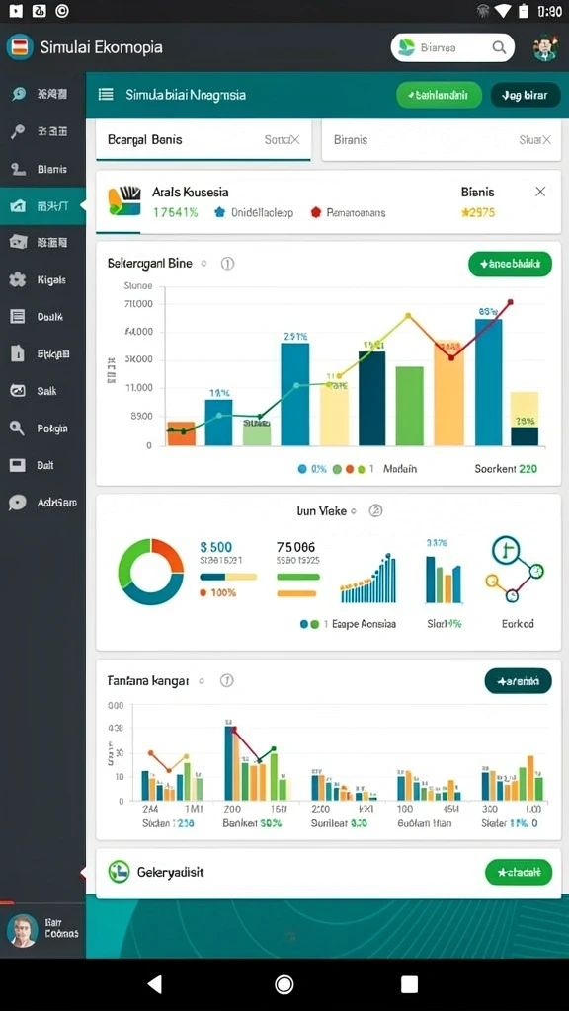
Task: Open the Doulk list icon in sidebar
Action: click(x=18, y=317)
